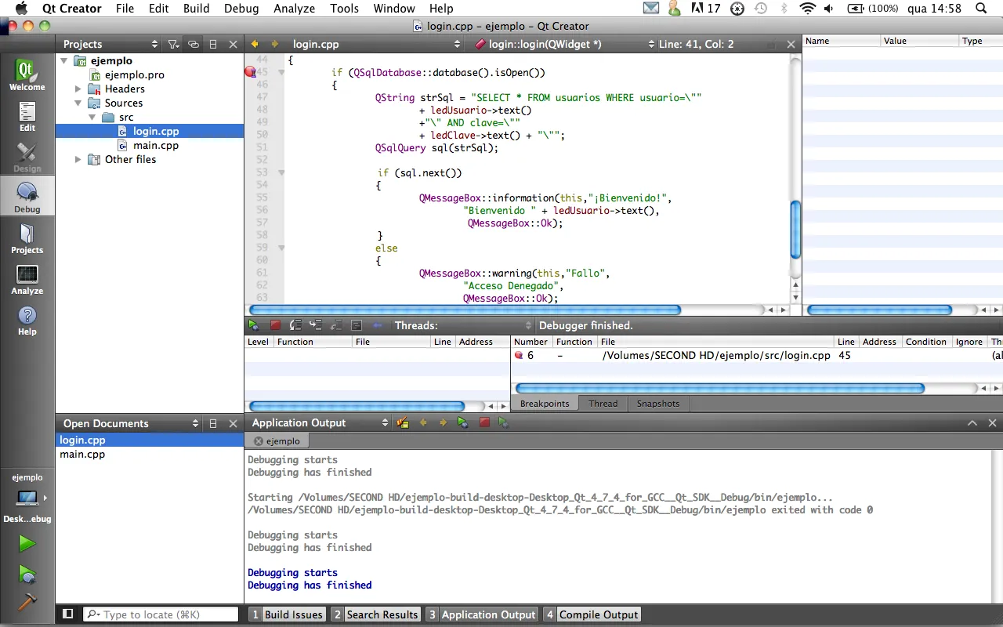Toggle synchronize with editor link icon

pos(193,45)
